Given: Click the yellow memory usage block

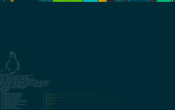Looking at the screenshot, I should point(102,1).
